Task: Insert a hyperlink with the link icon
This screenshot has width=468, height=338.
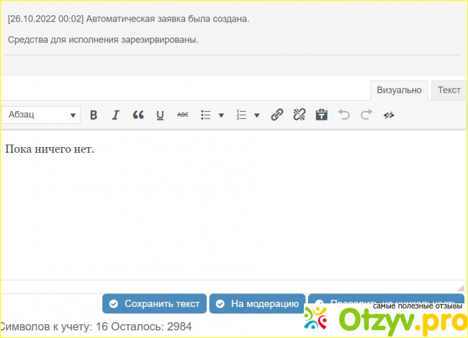Action: tap(276, 115)
